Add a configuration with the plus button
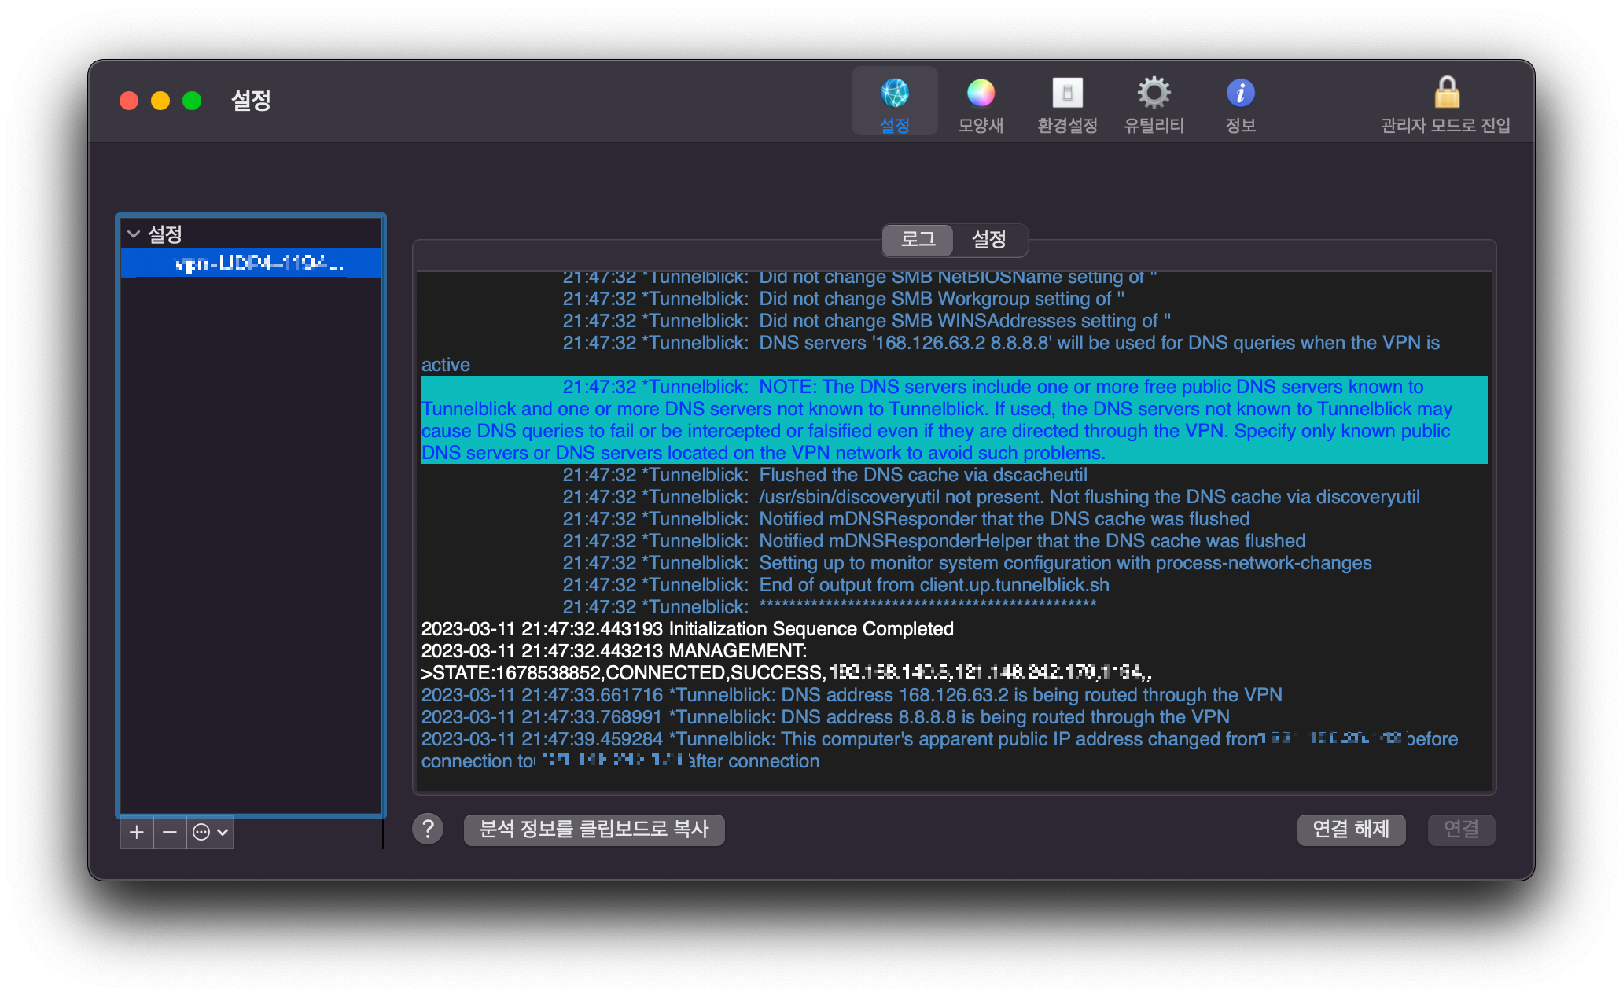 point(136,832)
